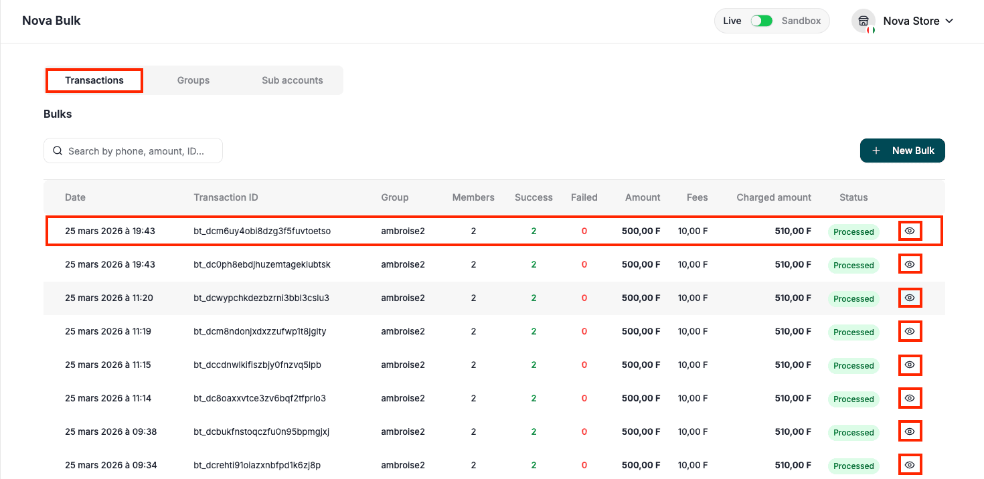Switch the toggle from Live to Sandbox mode

coord(761,21)
